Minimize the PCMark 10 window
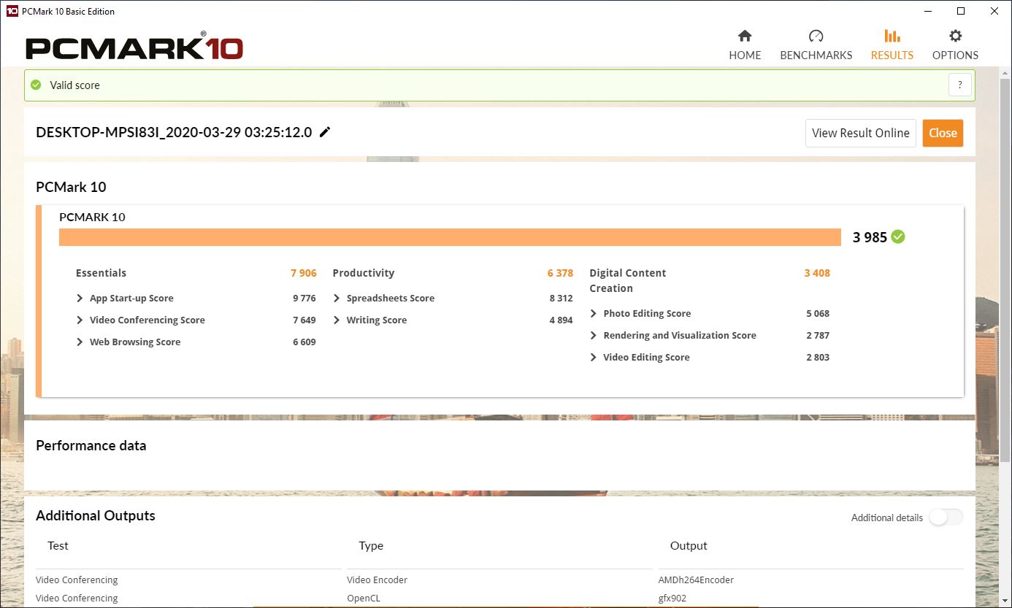The height and width of the screenshot is (608, 1012). point(927,11)
